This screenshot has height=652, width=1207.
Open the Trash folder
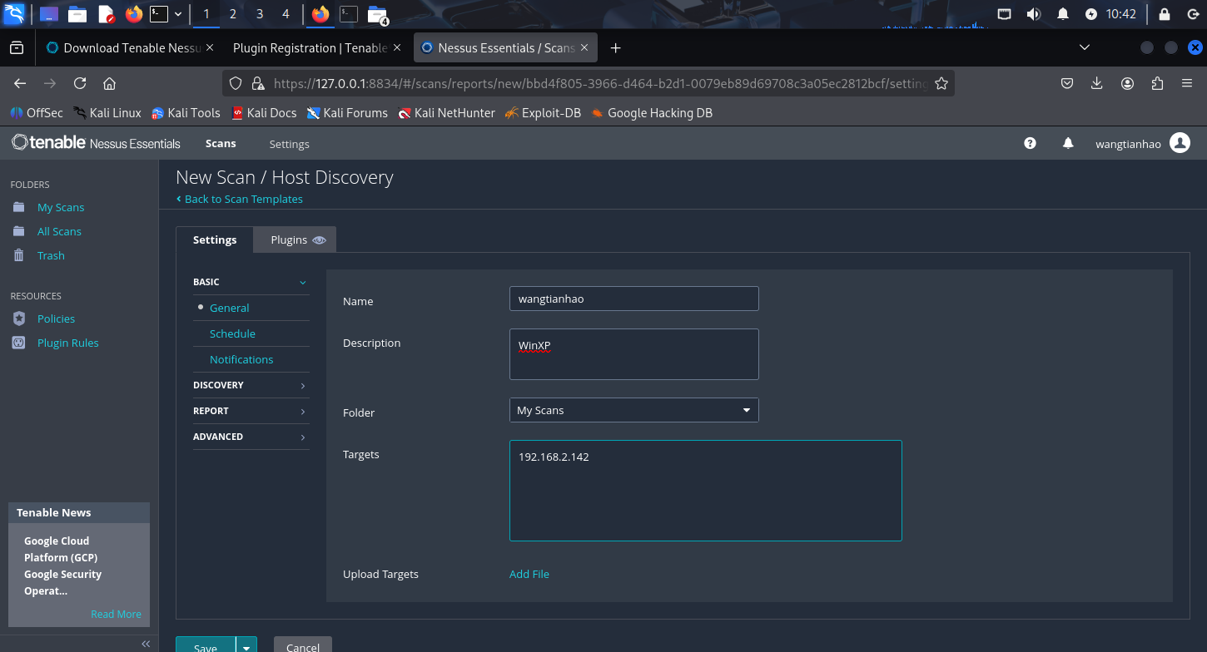pos(51,255)
